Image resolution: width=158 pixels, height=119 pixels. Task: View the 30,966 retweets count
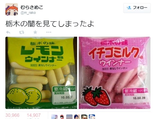click(x=12, y=115)
